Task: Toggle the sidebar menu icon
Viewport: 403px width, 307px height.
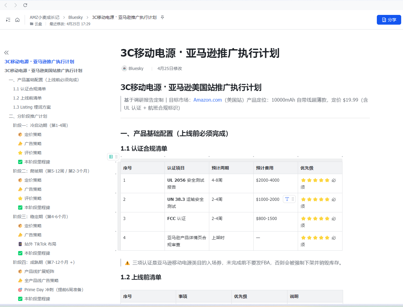Action: 8,20
